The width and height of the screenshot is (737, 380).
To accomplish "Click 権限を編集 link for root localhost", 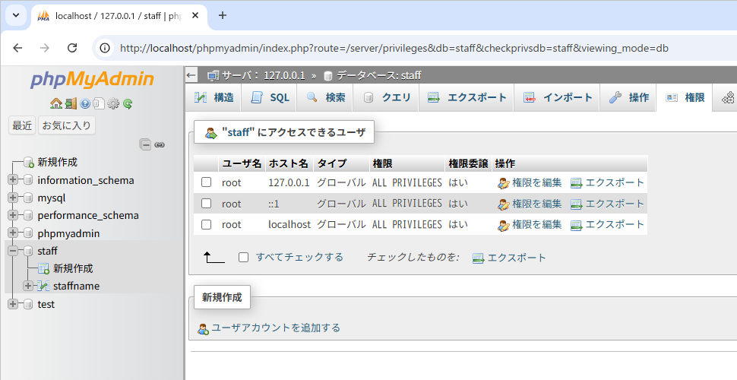I will click(x=536, y=225).
